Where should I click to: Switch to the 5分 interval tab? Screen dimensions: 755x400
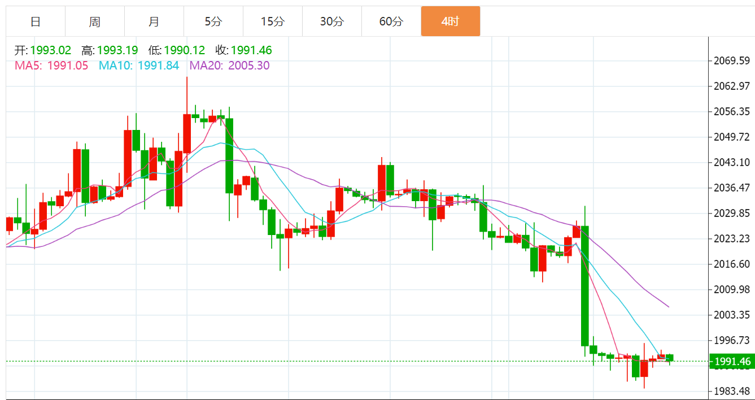pyautogui.click(x=213, y=21)
